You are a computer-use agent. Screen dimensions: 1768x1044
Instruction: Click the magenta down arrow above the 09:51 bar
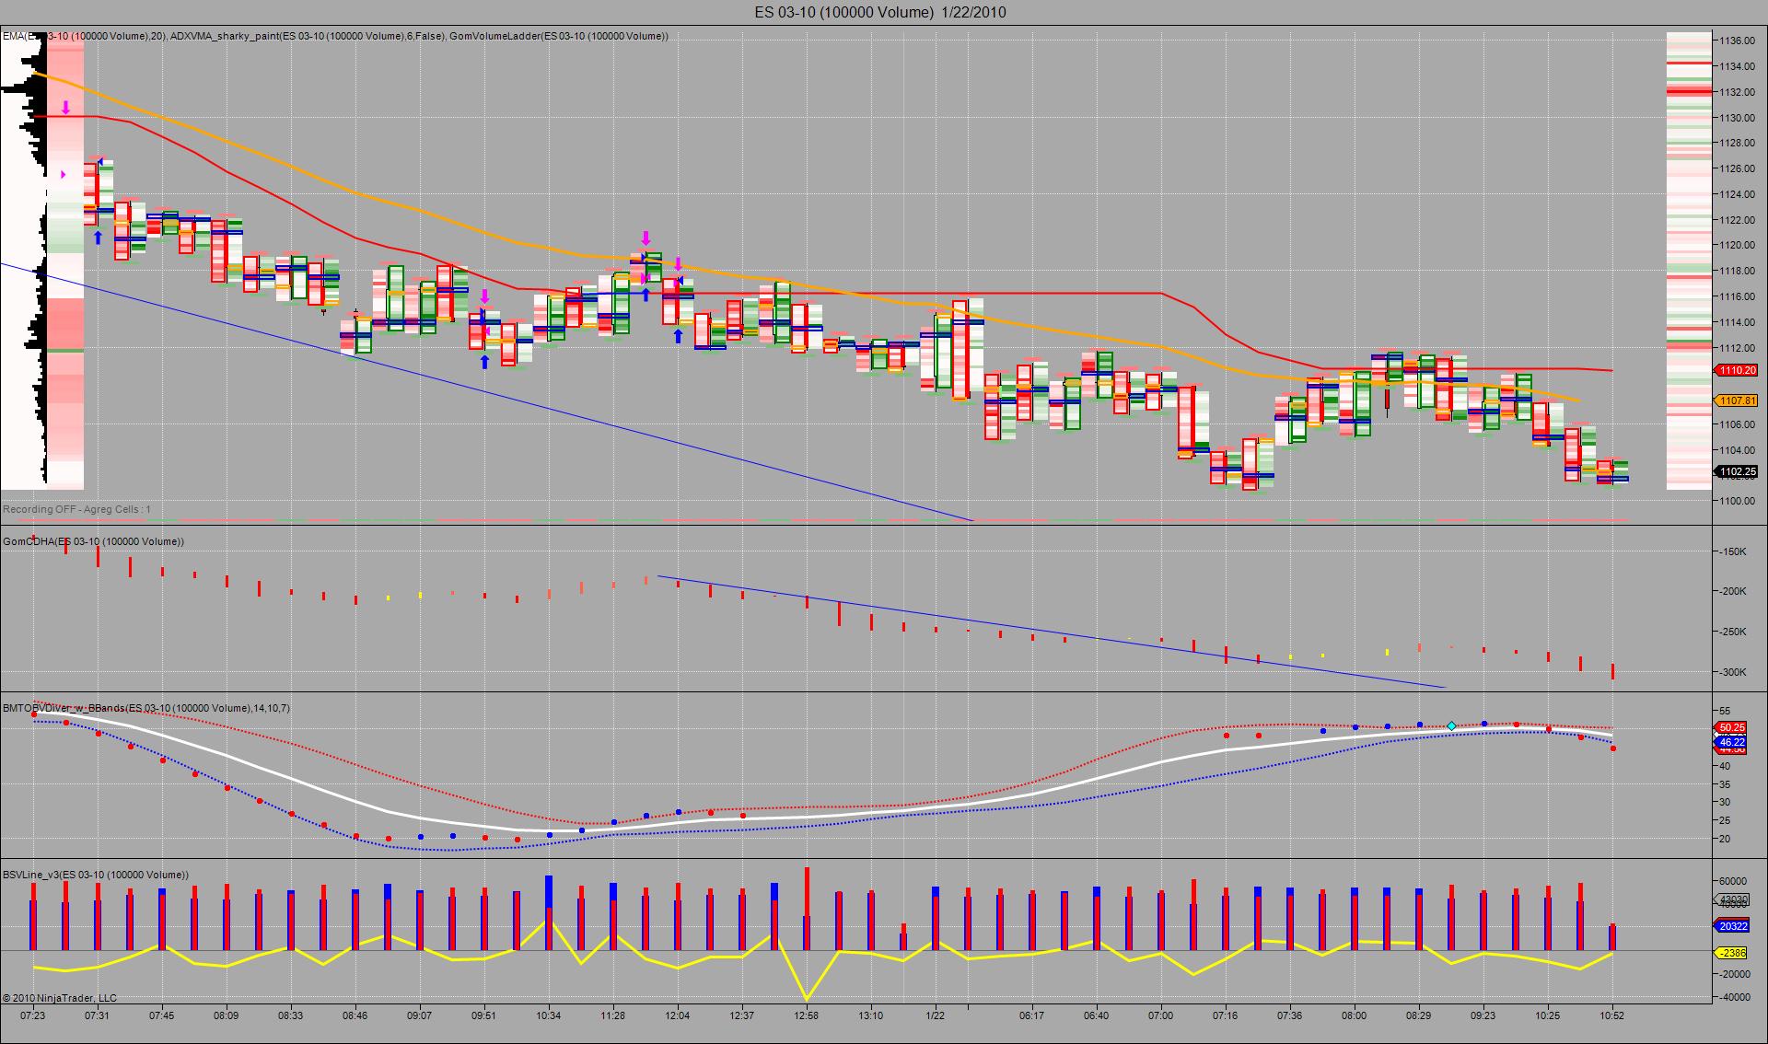click(484, 296)
